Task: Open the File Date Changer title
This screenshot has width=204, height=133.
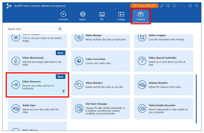Action: (97, 104)
